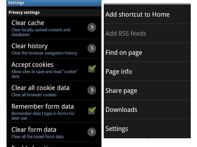Tap the Clear all cookie data label
Image resolution: width=197 pixels, height=147 pixels.
[x=40, y=88]
